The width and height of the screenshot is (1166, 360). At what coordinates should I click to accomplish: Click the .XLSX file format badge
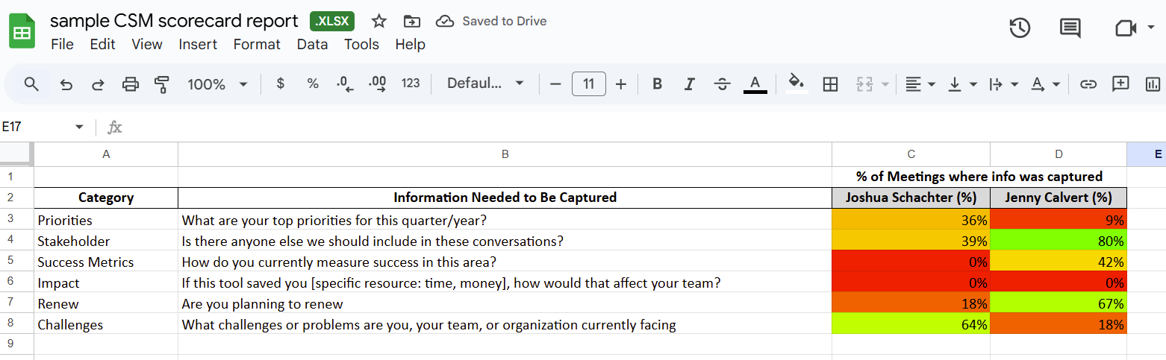(332, 21)
